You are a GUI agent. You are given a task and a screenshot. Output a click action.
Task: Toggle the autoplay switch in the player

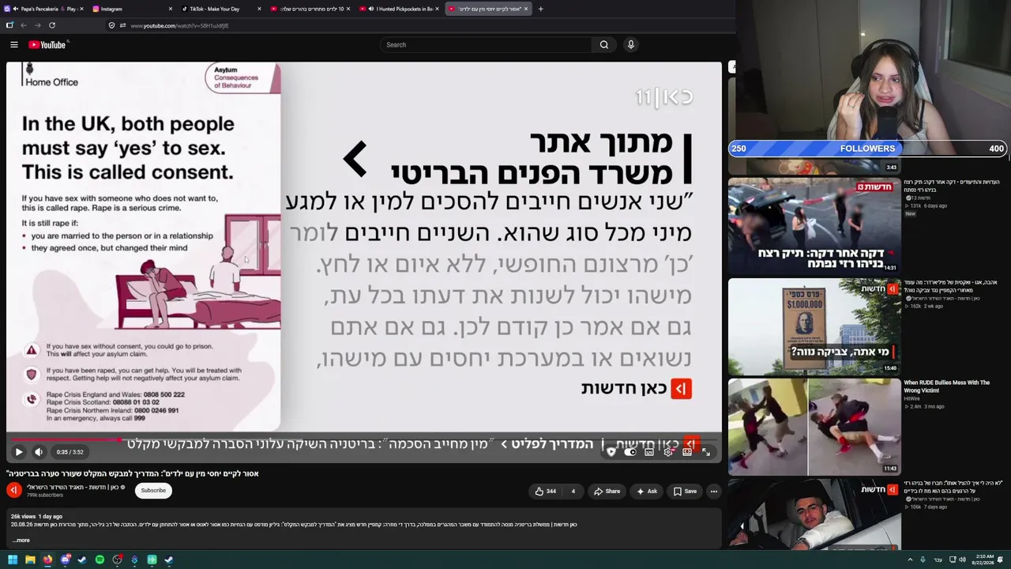point(630,452)
